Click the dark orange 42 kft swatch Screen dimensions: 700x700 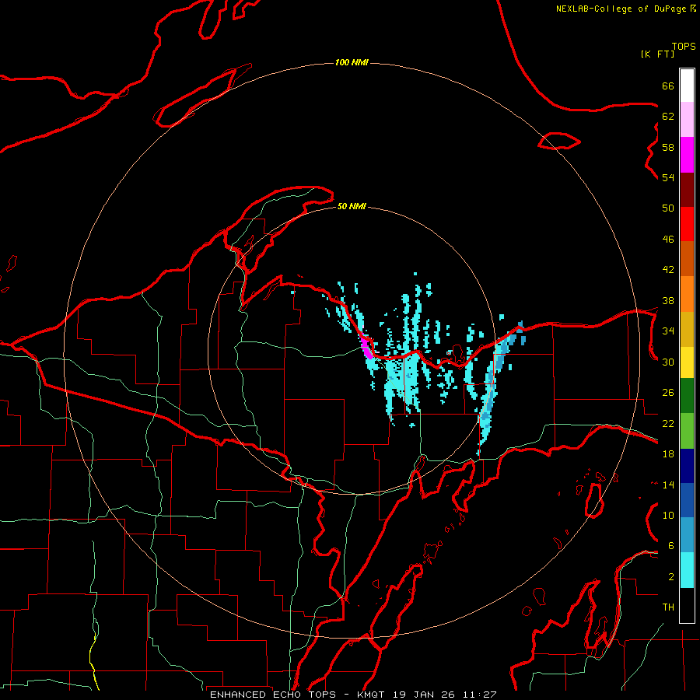click(687, 259)
